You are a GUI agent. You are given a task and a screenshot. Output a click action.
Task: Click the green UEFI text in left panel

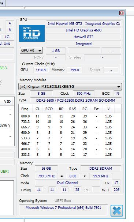pyautogui.click(x=4, y=172)
